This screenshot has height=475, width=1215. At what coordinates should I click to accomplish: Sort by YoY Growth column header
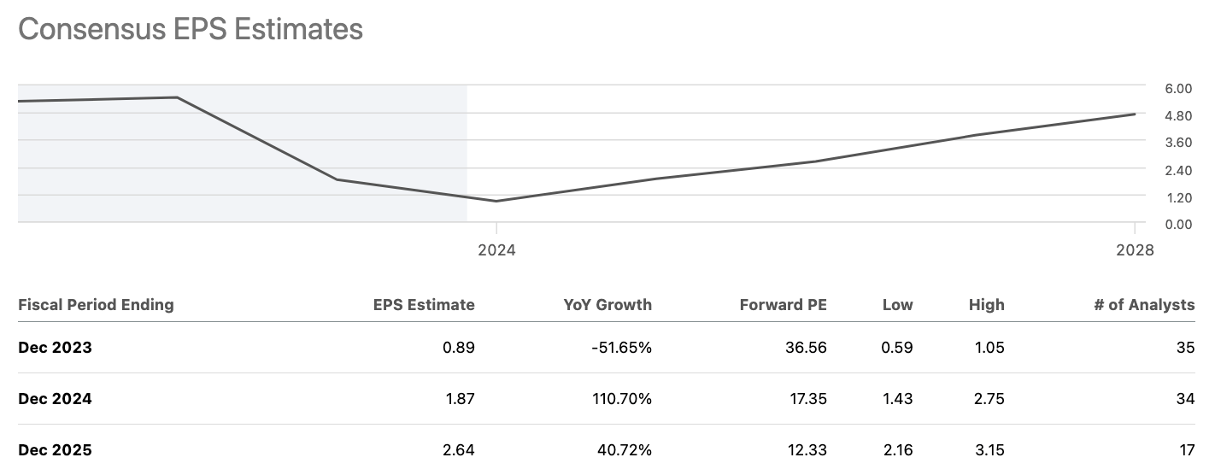tap(607, 305)
